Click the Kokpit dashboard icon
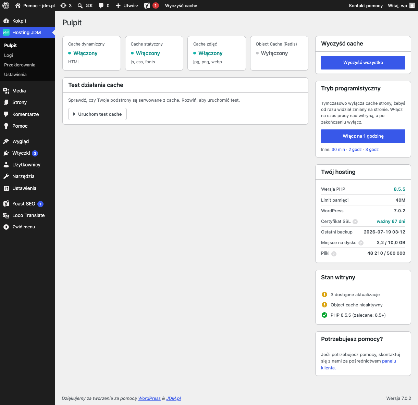Viewport: 418px width, 405px height. coord(6,21)
